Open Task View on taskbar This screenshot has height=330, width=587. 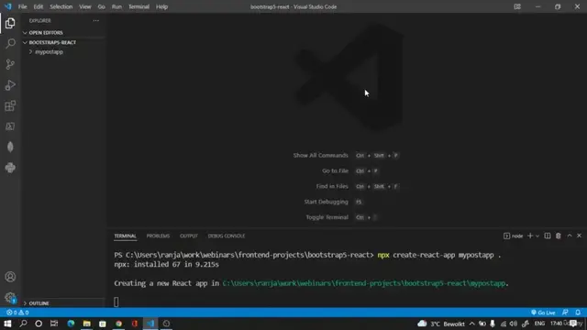[54, 324]
